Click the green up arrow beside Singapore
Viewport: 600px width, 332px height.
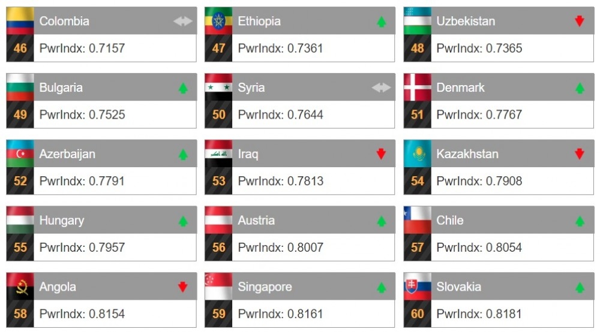[381, 287]
